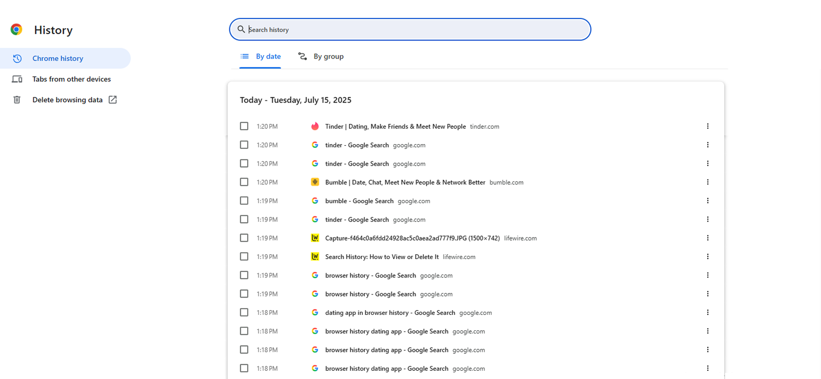Screen dimensions: 821x379
Task: Select checkbox for Bumble bumble.com entry
Action: coord(244,182)
